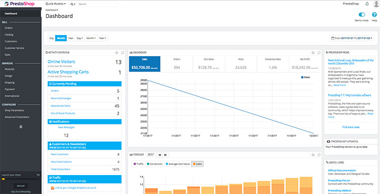Open the date range picker

tap(351, 38)
